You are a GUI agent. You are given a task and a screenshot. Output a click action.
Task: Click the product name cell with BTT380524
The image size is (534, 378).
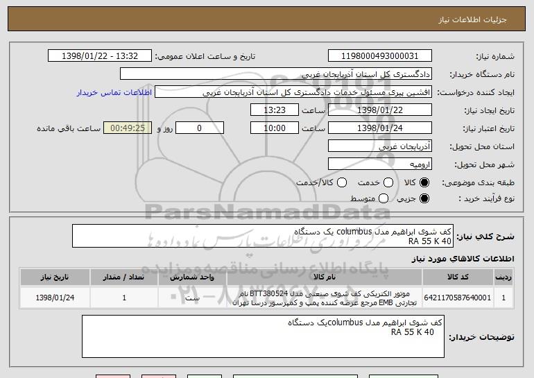tap(325, 298)
